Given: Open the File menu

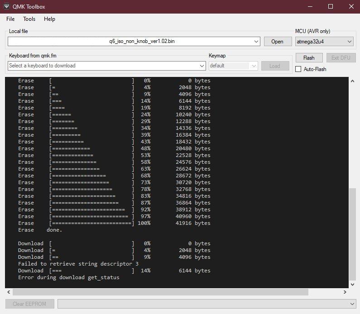Looking at the screenshot, I should 10,19.
